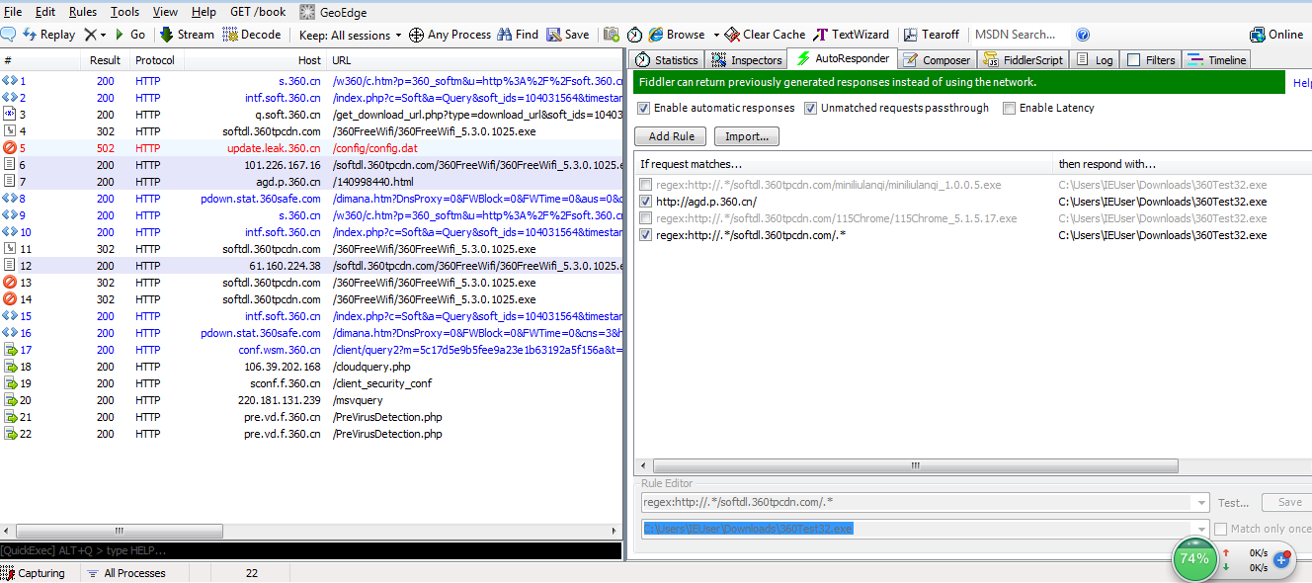Click the Help link near green banner

pos(1302,83)
